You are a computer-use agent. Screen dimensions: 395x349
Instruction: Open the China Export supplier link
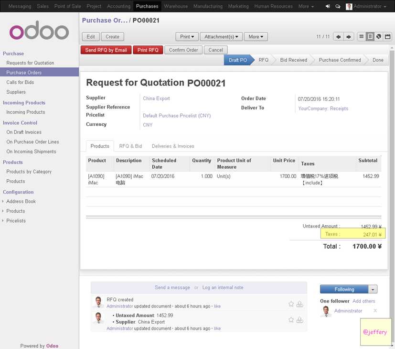coord(156,98)
